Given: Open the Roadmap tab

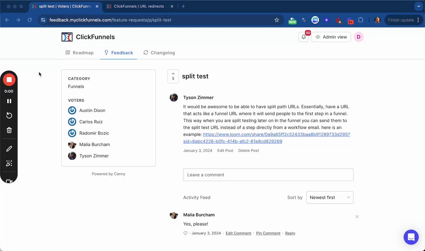Looking at the screenshot, I should pos(79,53).
